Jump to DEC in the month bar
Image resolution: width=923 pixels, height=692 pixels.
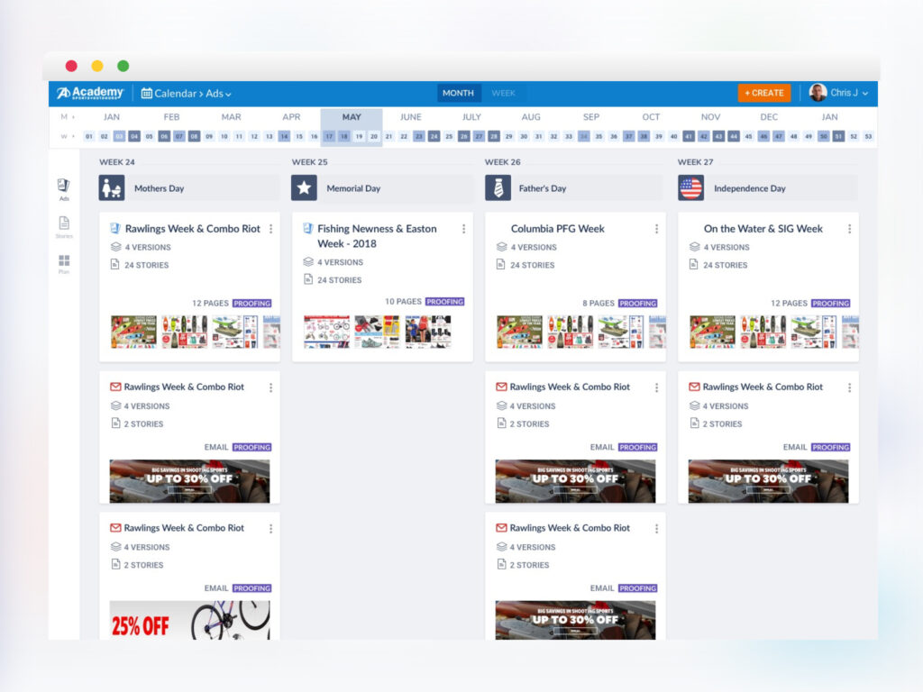(x=769, y=117)
